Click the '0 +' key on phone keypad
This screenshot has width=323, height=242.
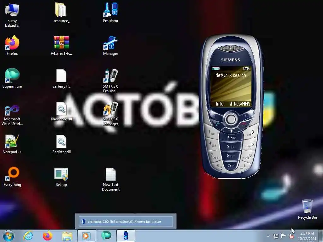(x=231, y=166)
